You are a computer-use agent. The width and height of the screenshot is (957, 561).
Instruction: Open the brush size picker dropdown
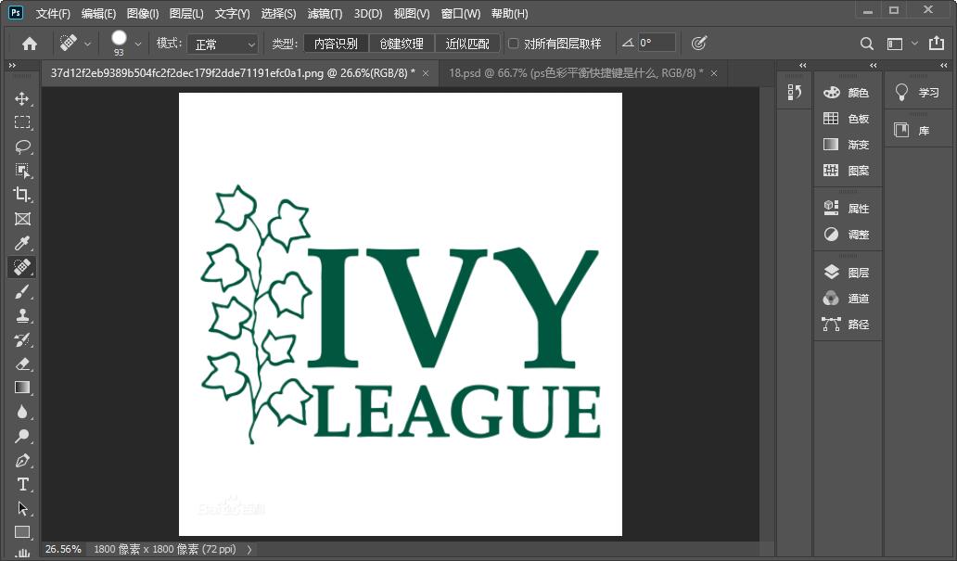click(138, 44)
